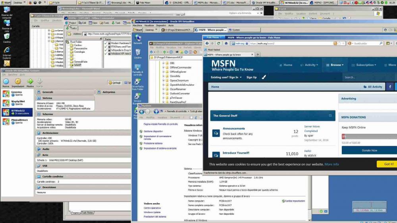The image size is (397, 223).
Task: Open Impostazioni gear in VirtualBox Manager
Action: pos(18,82)
